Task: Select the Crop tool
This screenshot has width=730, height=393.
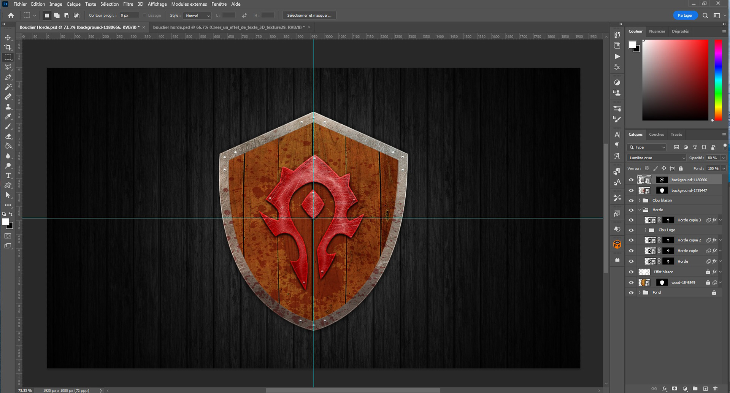Action: click(8, 47)
